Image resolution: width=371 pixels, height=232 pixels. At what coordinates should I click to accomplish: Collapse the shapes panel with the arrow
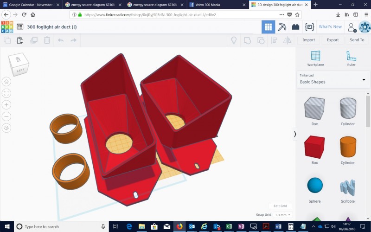(295, 134)
